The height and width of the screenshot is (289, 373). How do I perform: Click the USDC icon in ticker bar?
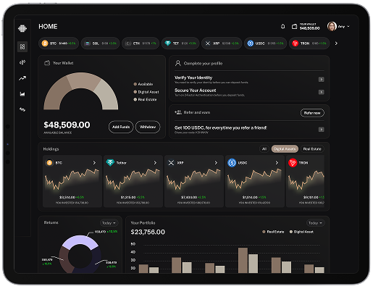251,43
